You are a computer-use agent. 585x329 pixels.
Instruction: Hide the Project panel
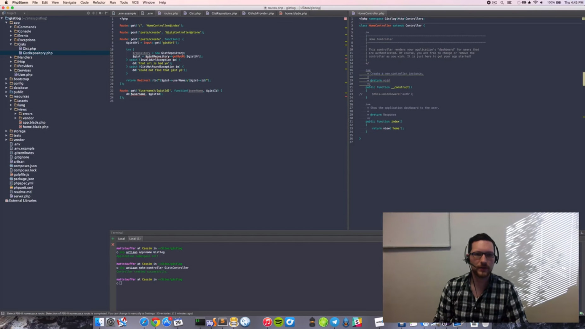click(106, 13)
